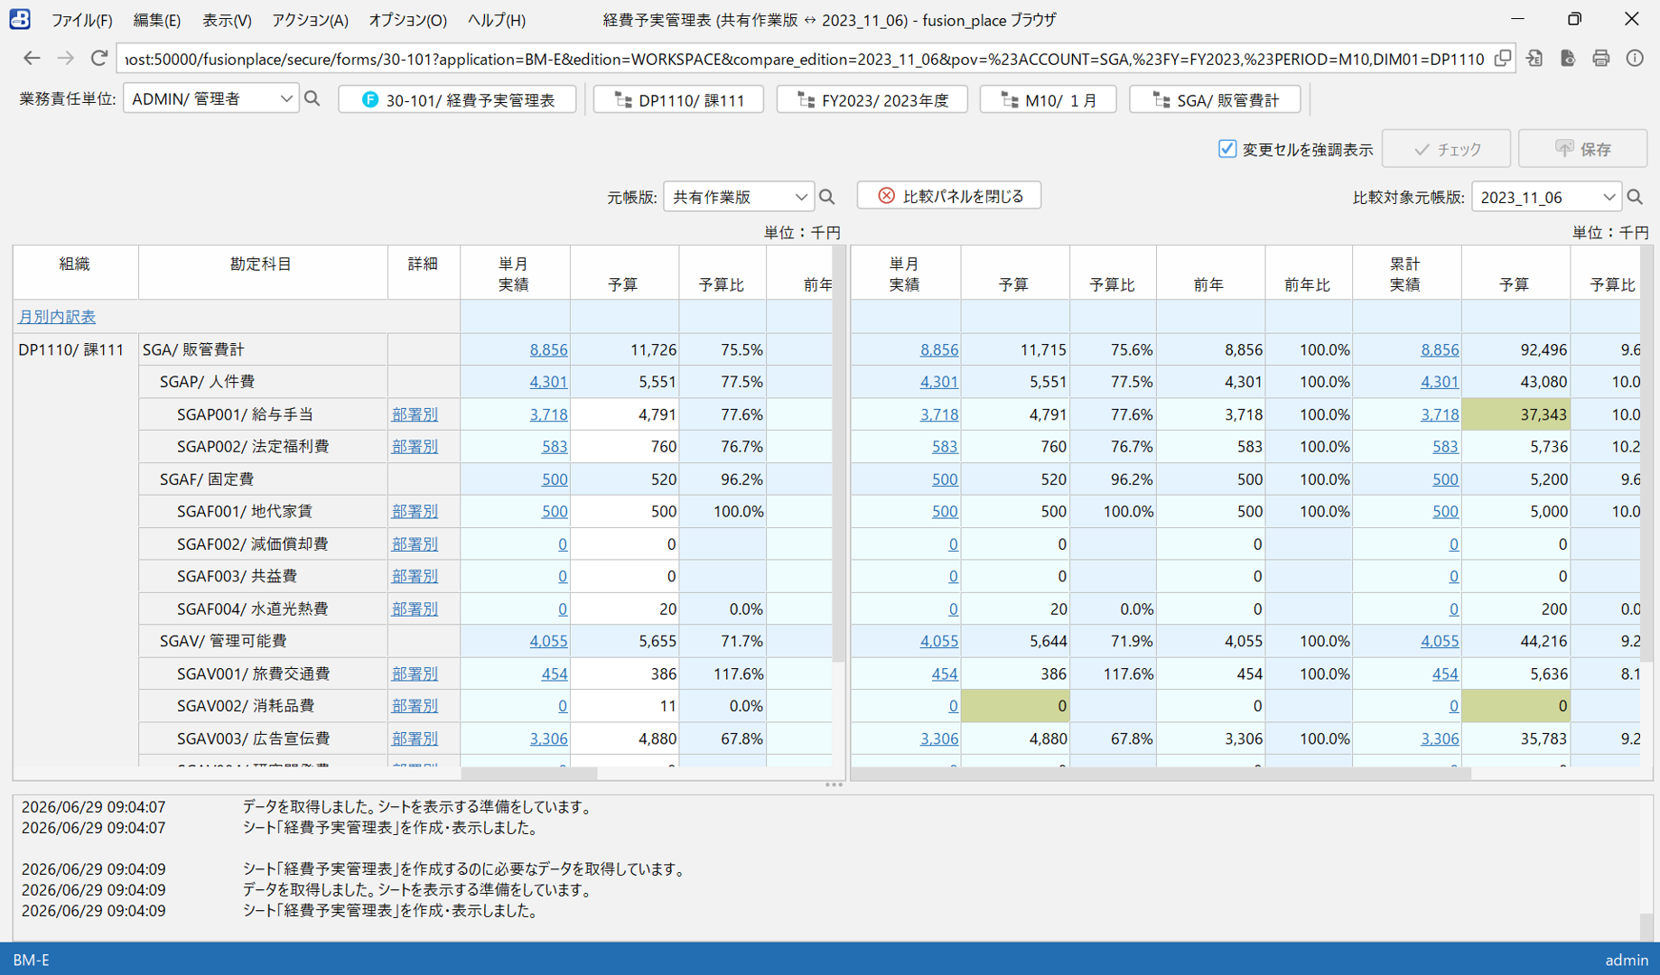Viewport: 1660px width, 975px height.
Task: Select highlighted 37,343 budget cell
Action: pos(1515,414)
